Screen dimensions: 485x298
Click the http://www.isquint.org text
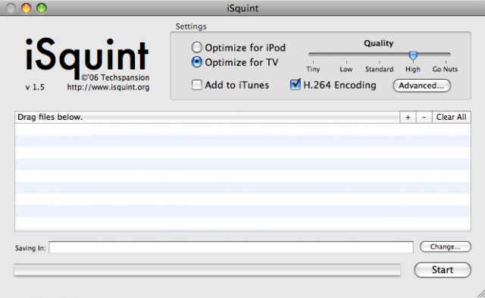(108, 87)
